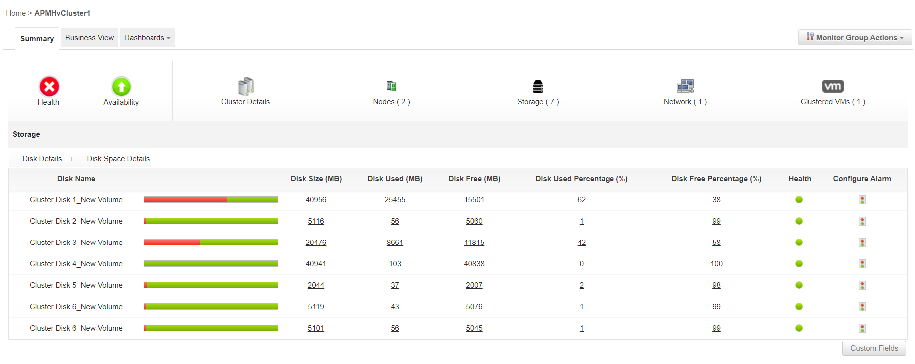Screen dimensions: 915x364
Task: Click the green Availability arrow icon
Action: click(x=121, y=87)
